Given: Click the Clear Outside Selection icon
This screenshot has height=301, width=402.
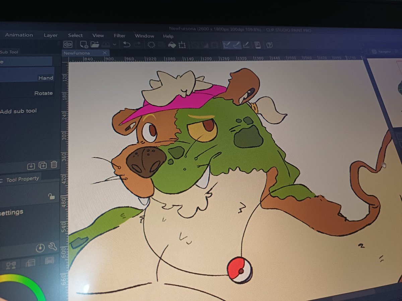Looking at the screenshot, I should (161, 45).
